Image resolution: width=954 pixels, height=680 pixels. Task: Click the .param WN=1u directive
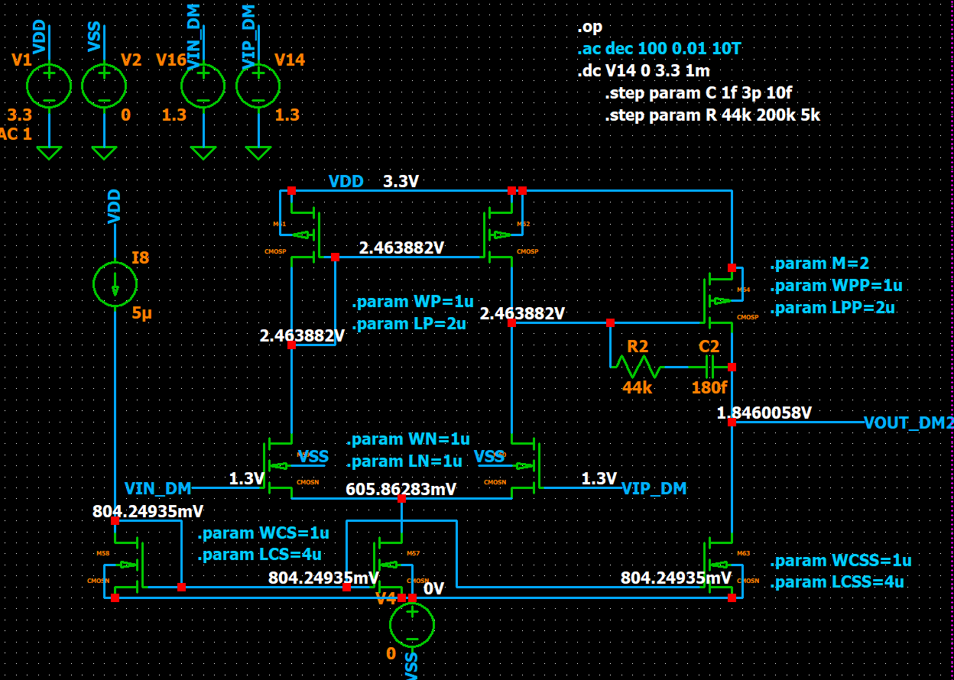click(x=408, y=439)
